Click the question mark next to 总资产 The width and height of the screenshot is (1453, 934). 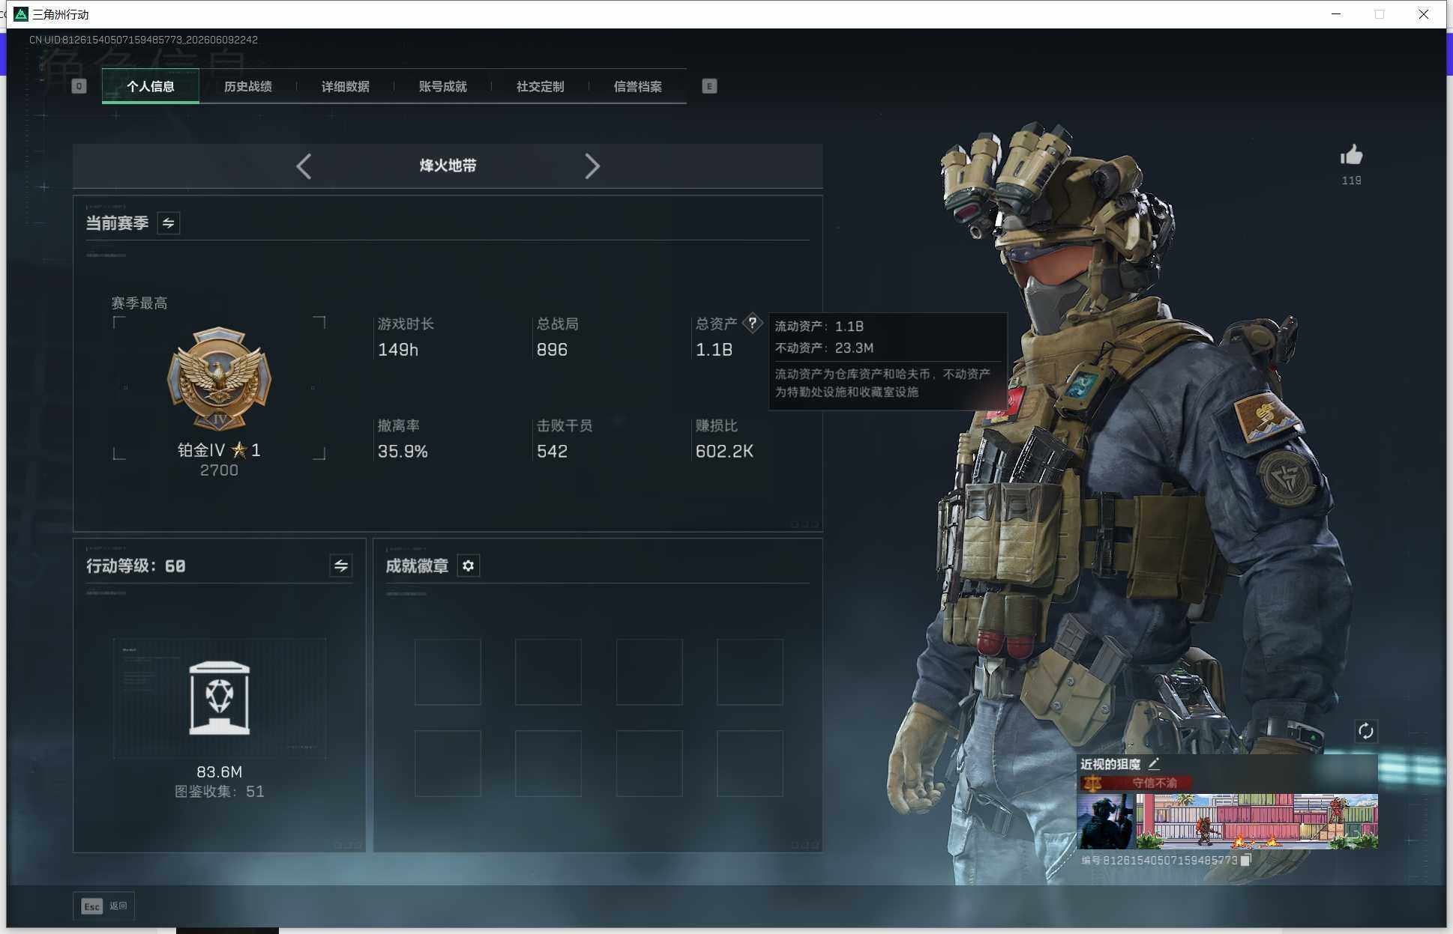752,323
